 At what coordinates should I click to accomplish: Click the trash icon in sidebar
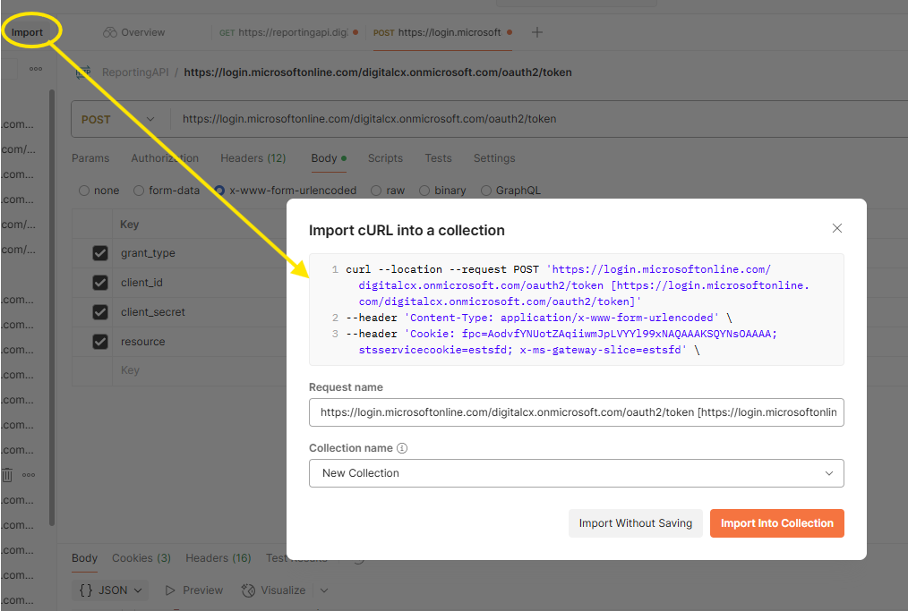(x=7, y=475)
